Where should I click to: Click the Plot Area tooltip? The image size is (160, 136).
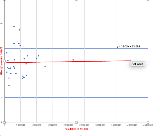click(137, 64)
